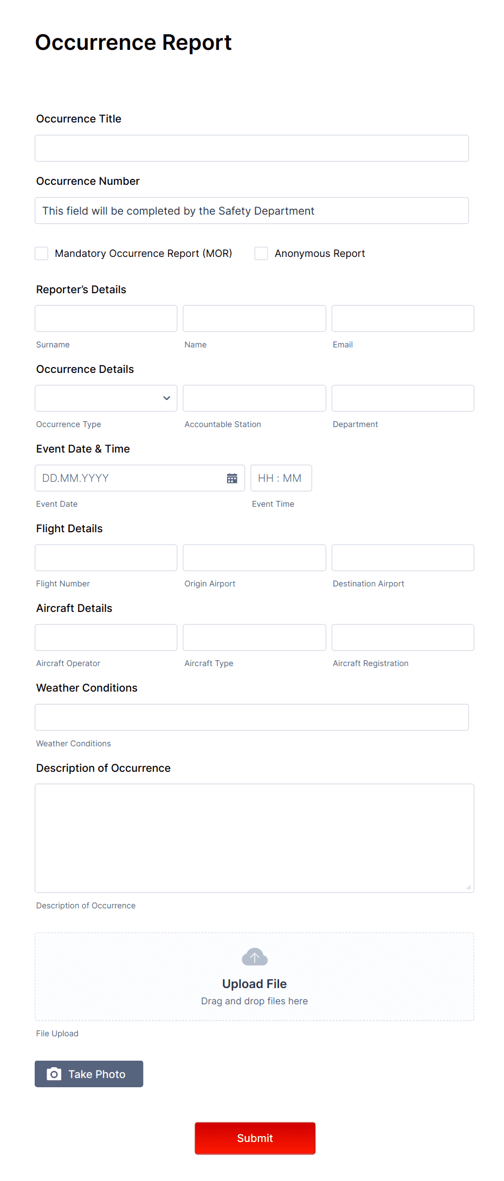Select the Email input field
Viewport: 504px width, 1181px height.
coord(402,318)
